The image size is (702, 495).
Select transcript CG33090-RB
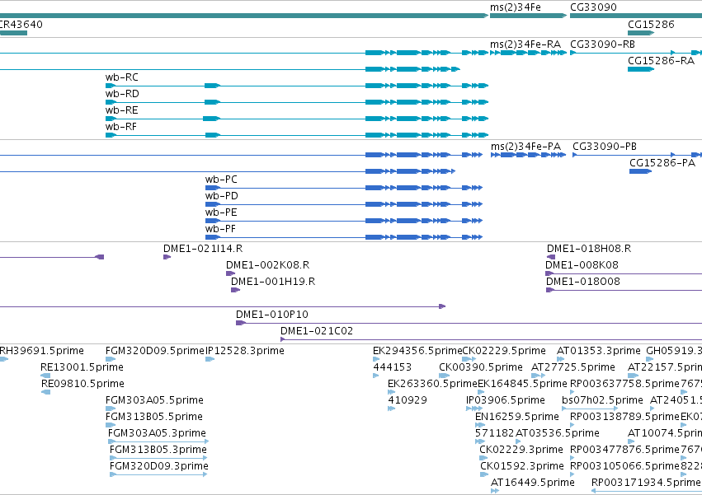click(x=603, y=44)
